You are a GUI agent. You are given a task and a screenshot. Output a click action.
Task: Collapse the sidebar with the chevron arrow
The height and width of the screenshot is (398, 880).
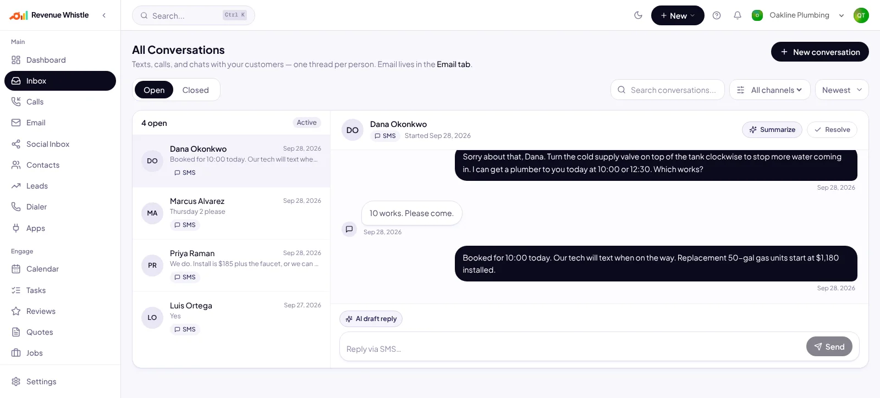click(x=104, y=15)
